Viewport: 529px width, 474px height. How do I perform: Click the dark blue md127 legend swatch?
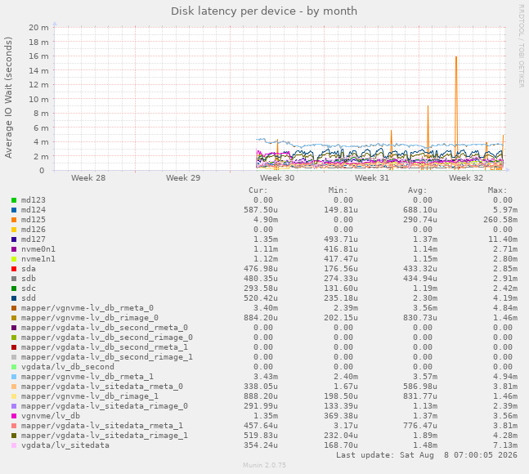click(x=14, y=239)
